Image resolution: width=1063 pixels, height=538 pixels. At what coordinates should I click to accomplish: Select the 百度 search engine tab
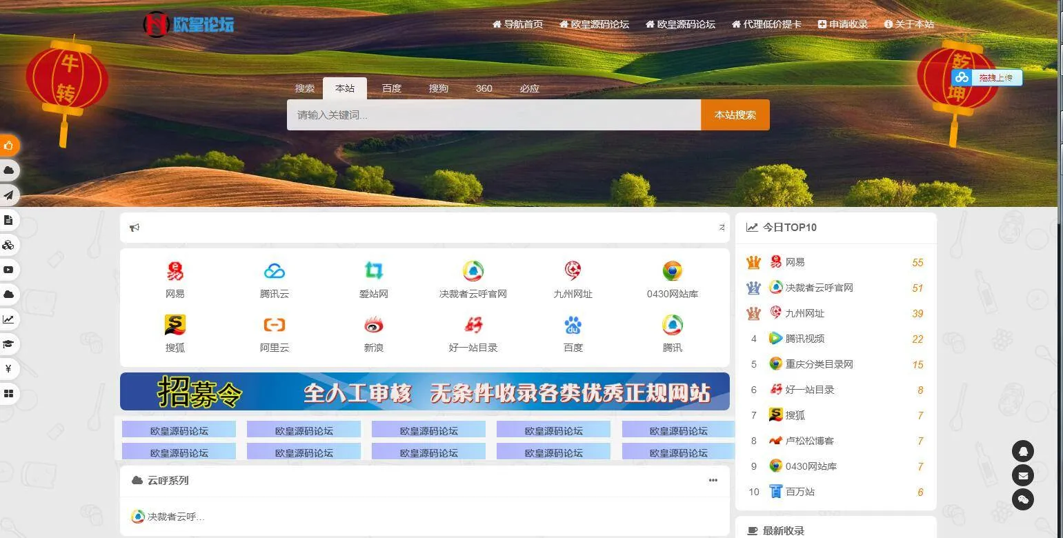392,88
